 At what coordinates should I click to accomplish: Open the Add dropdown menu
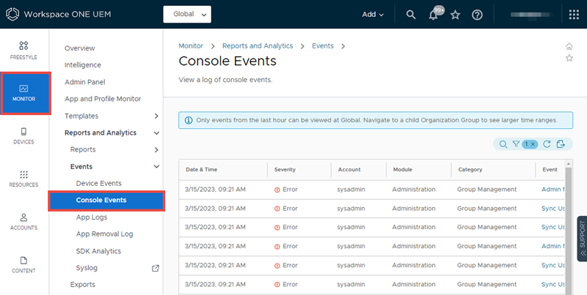(x=373, y=15)
